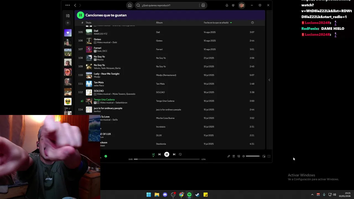Open the Spotify three-dots menu
This screenshot has height=199, width=354.
68,5
